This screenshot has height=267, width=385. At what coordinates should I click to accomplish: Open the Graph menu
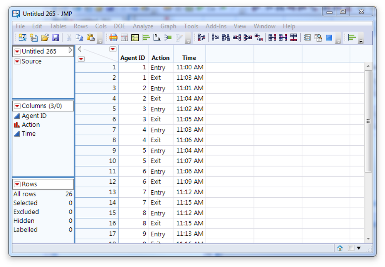pos(168,26)
